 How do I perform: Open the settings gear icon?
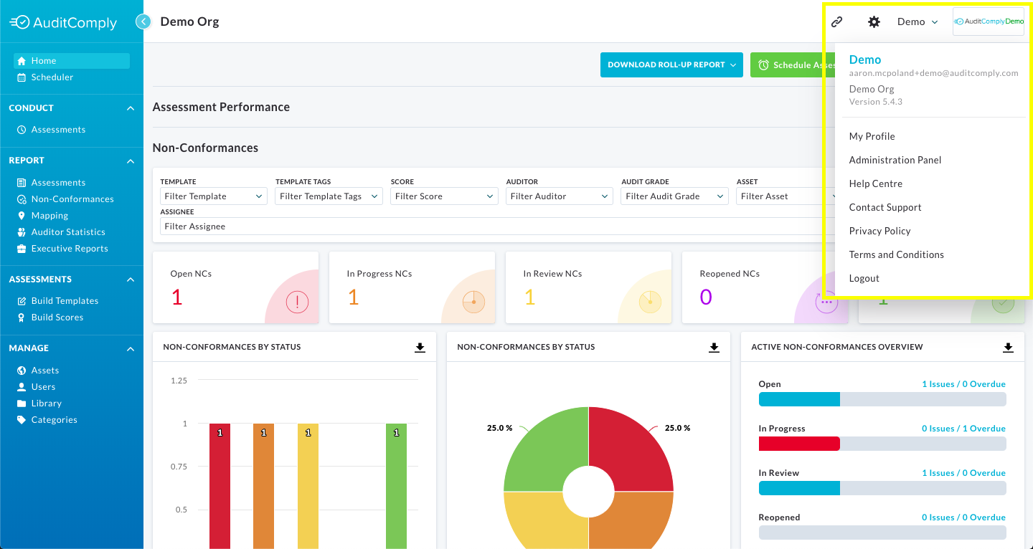[x=874, y=22]
